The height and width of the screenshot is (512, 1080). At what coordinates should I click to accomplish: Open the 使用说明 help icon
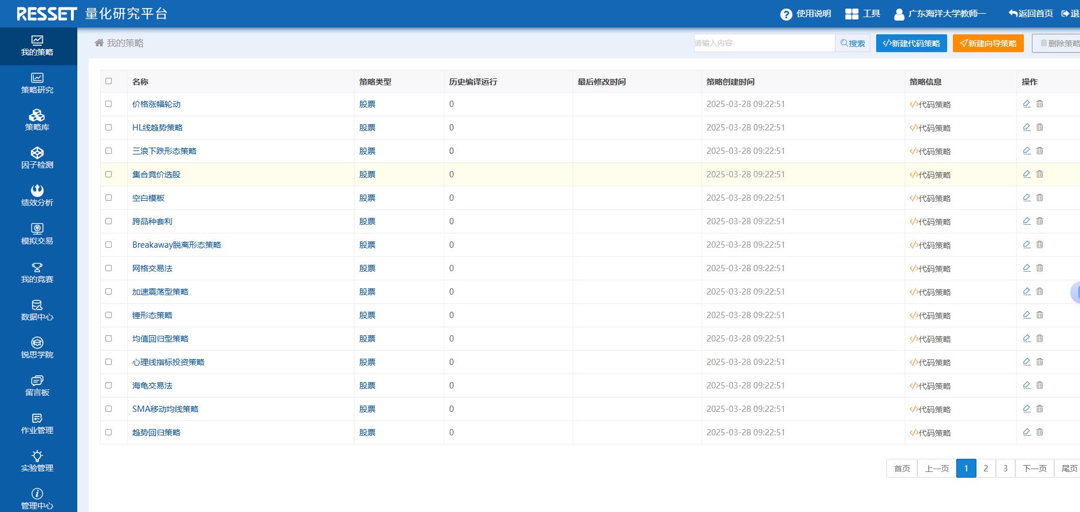tap(786, 14)
